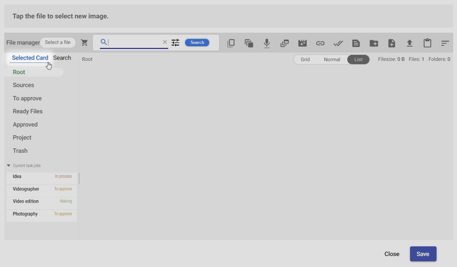The width and height of the screenshot is (457, 267).
Task: Open the Selected Card tab
Action: 30,58
